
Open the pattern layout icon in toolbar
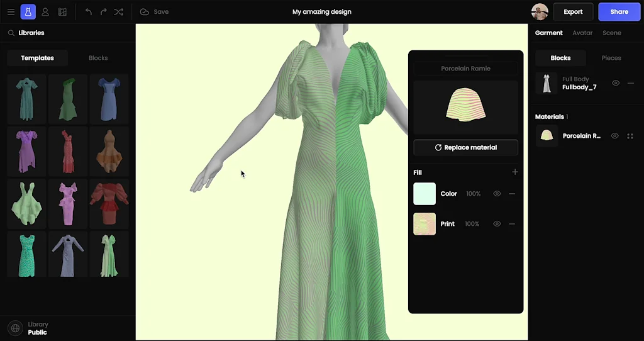coord(62,12)
